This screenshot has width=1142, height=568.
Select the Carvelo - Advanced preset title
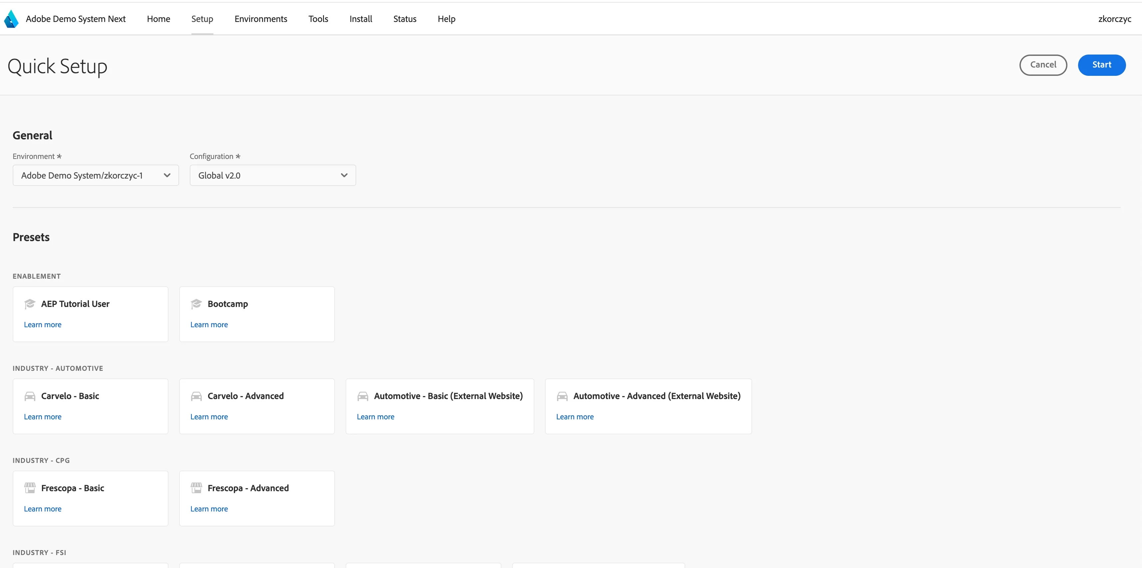click(246, 396)
